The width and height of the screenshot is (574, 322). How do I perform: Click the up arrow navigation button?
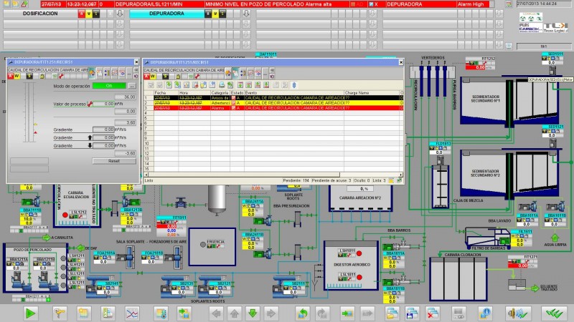tap(235, 313)
